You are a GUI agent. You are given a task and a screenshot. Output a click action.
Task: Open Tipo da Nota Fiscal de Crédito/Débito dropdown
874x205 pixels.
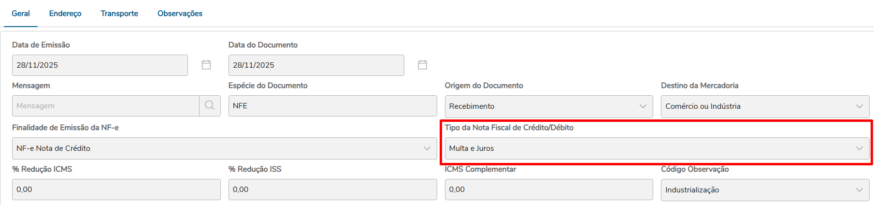click(657, 148)
